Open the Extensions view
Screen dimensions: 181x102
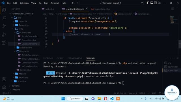tap(4, 43)
